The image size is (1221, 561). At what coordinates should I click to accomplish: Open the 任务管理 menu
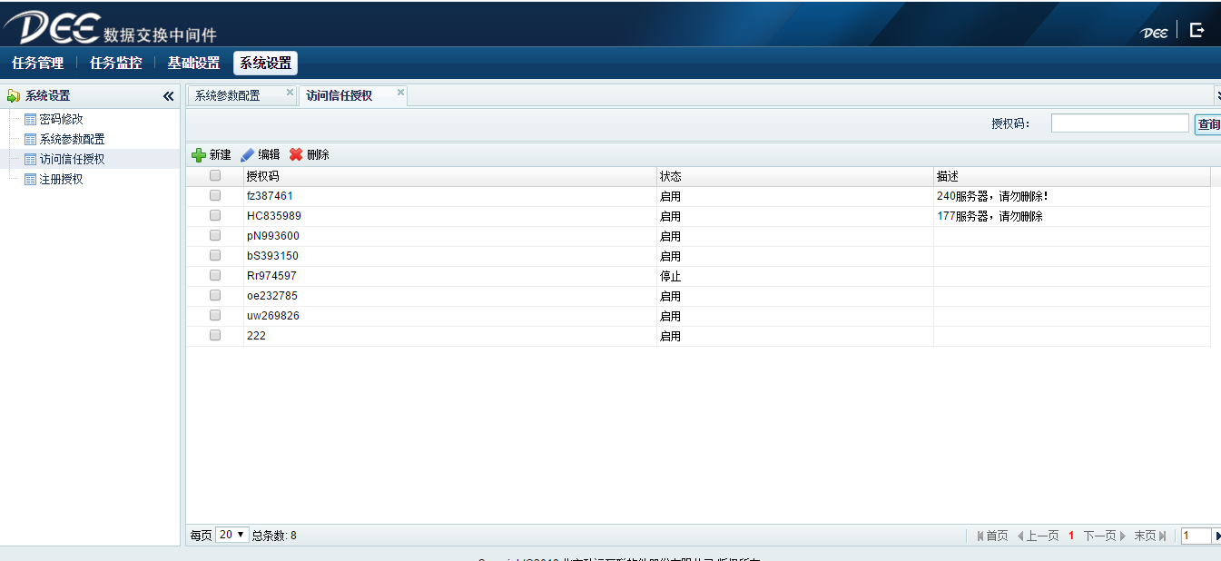tap(38, 64)
